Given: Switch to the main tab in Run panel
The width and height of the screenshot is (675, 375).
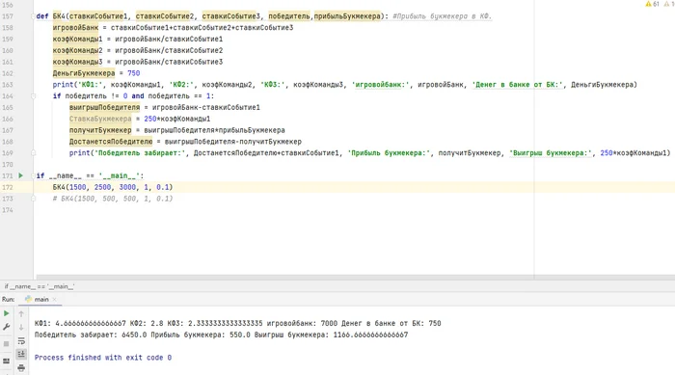Looking at the screenshot, I should (41, 299).
